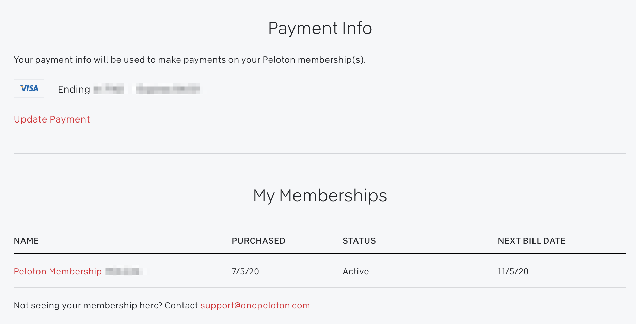Open the Peloton Membership link
The image size is (636, 324).
point(58,271)
